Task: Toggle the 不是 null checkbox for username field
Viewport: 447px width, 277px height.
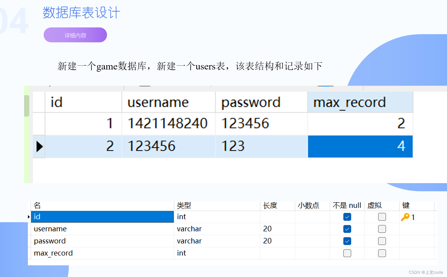Action: [347, 229]
